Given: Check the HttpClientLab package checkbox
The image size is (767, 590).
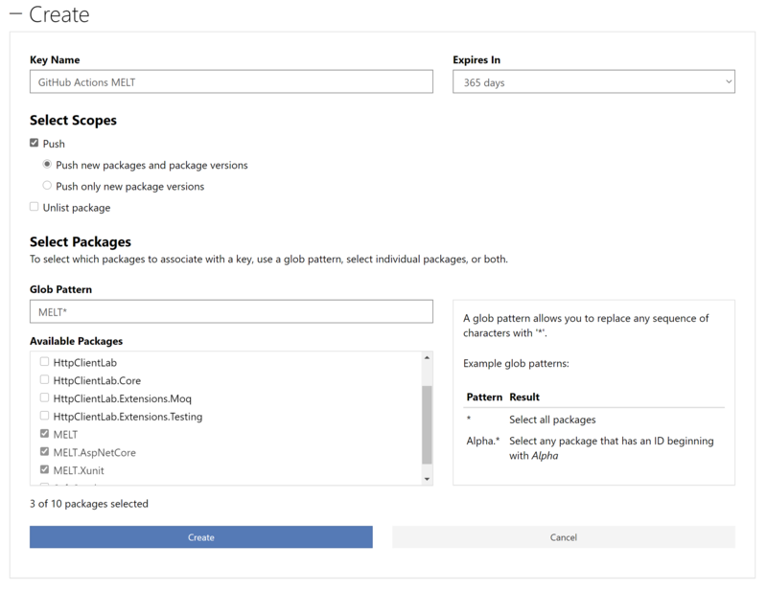Looking at the screenshot, I should (x=45, y=362).
